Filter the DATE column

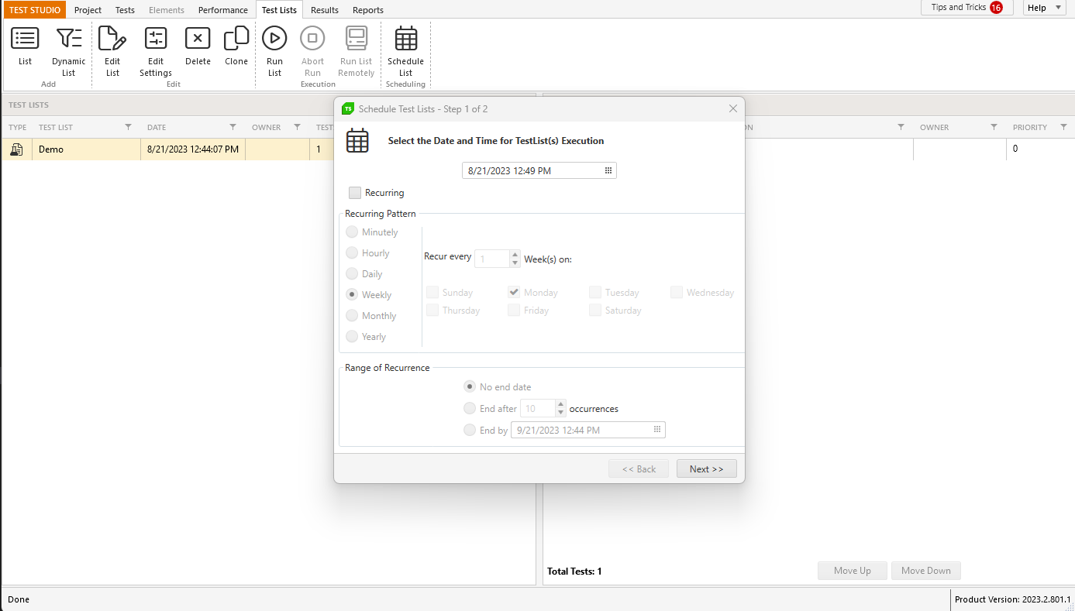233,127
